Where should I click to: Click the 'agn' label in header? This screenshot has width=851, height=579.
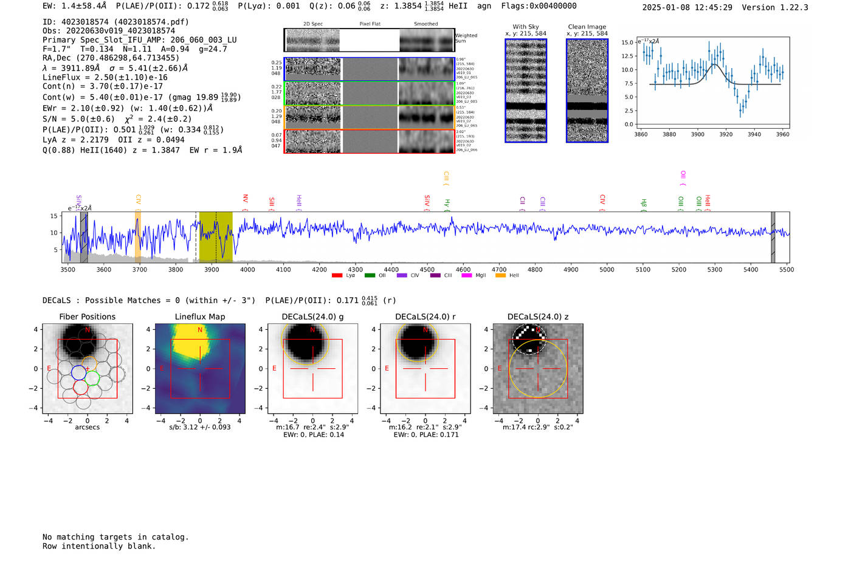pyautogui.click(x=484, y=6)
